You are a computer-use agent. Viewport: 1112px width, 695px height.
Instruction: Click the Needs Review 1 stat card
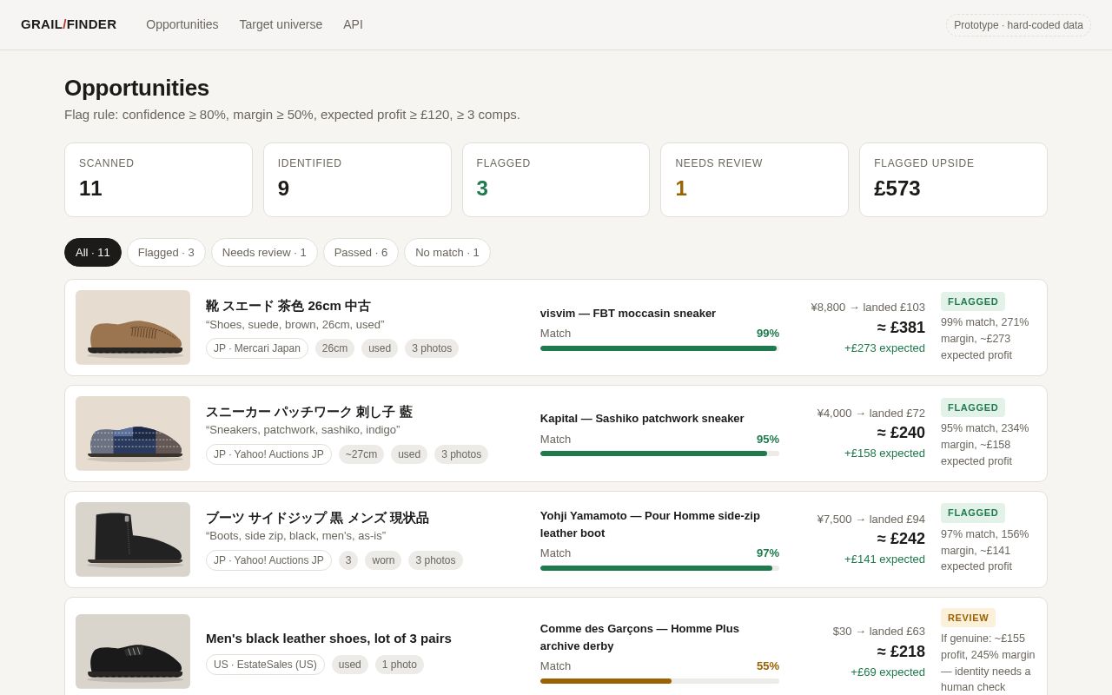pyautogui.click(x=754, y=180)
